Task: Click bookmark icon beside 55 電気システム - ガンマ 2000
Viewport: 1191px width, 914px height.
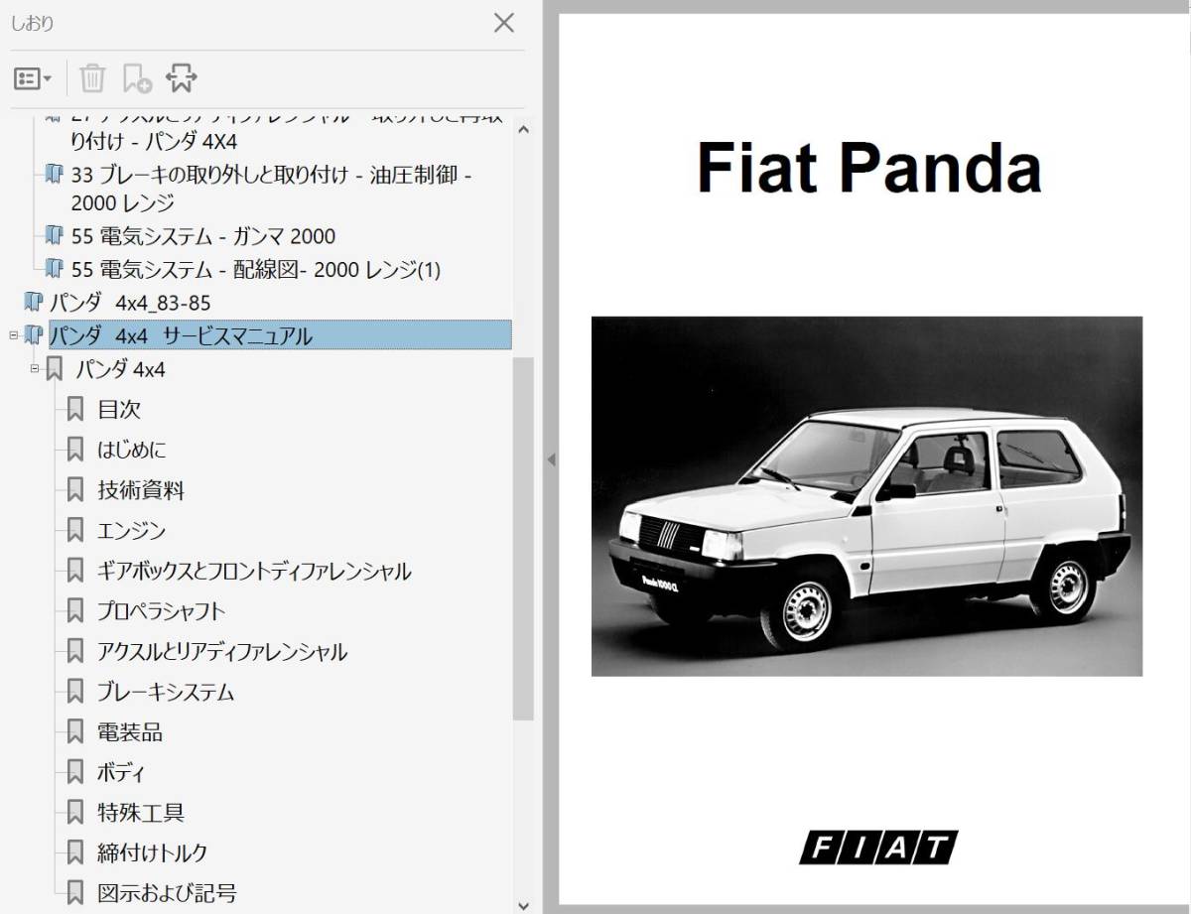Action: (56, 236)
